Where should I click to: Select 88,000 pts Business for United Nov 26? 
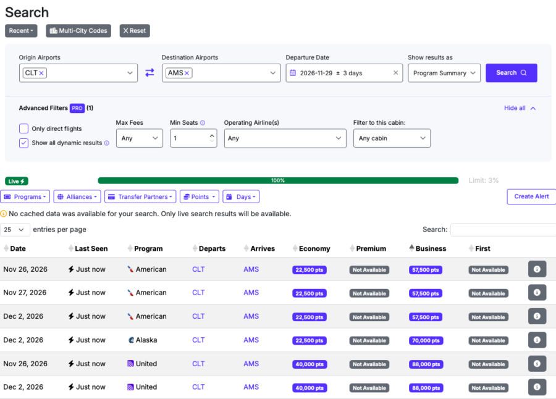pyautogui.click(x=426, y=364)
